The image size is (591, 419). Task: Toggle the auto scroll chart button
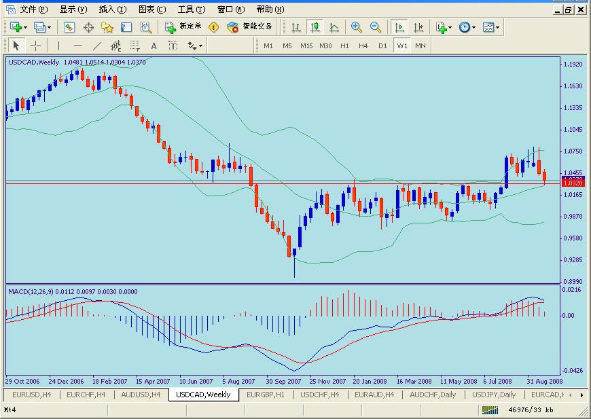(399, 27)
